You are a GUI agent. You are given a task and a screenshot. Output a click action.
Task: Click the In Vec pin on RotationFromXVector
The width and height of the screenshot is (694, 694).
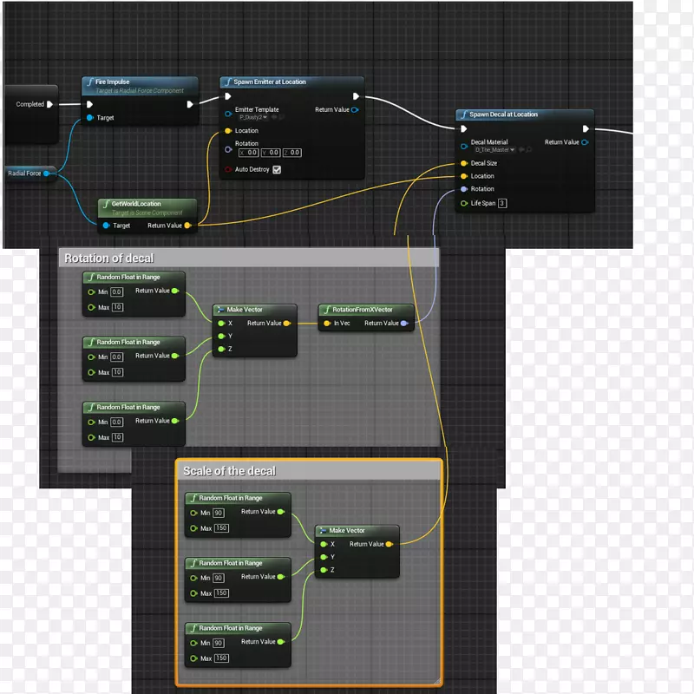pyautogui.click(x=326, y=324)
